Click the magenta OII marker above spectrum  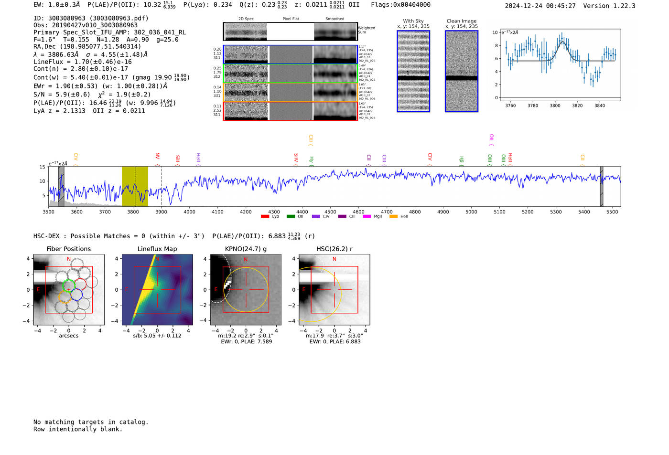click(x=491, y=139)
